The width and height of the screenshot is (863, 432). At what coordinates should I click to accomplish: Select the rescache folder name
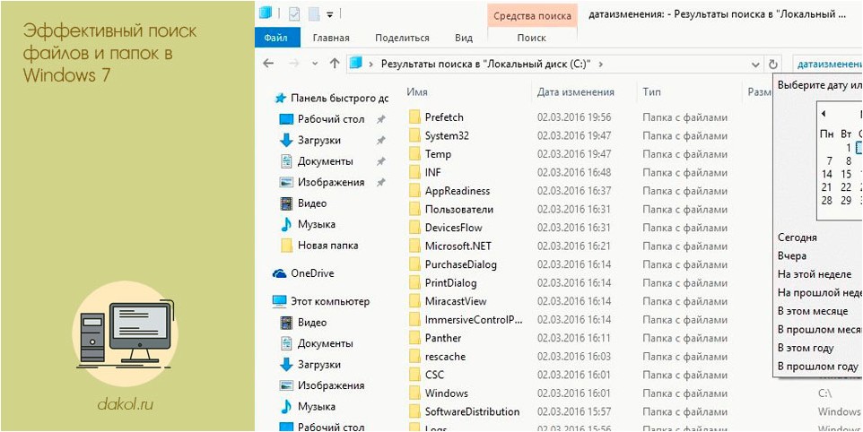[445, 357]
